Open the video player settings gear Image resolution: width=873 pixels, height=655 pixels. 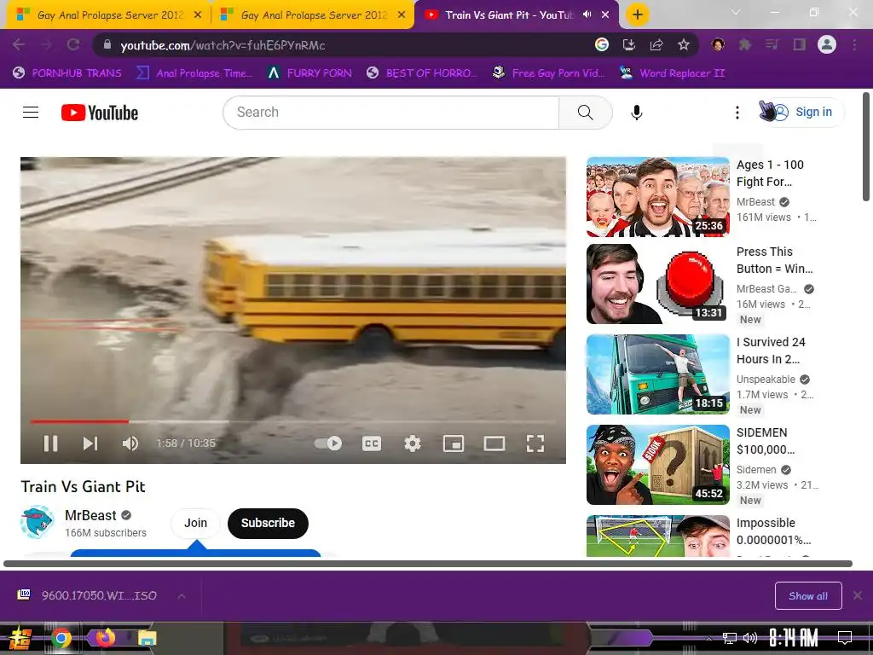coord(412,443)
